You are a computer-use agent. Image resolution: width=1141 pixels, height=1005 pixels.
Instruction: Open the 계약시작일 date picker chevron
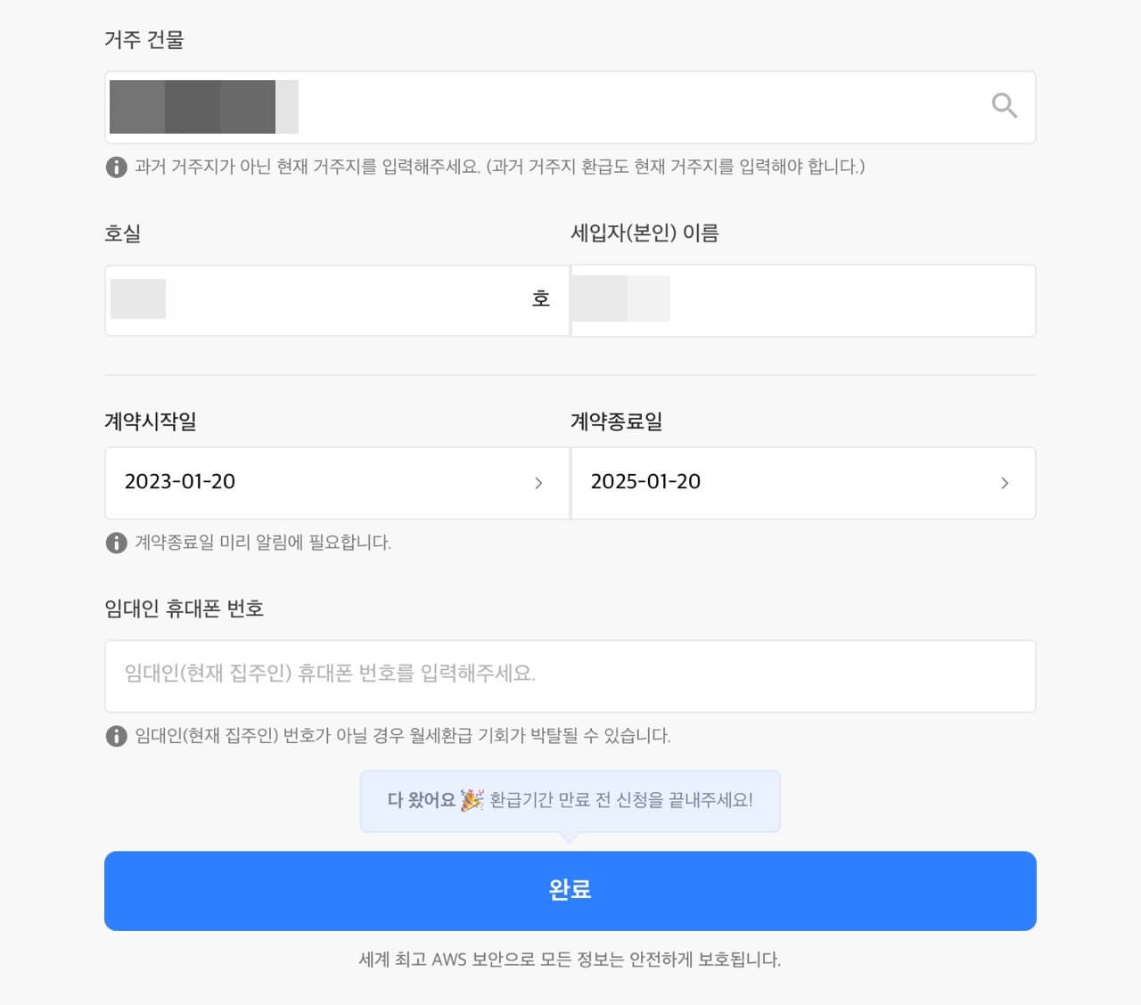click(538, 483)
